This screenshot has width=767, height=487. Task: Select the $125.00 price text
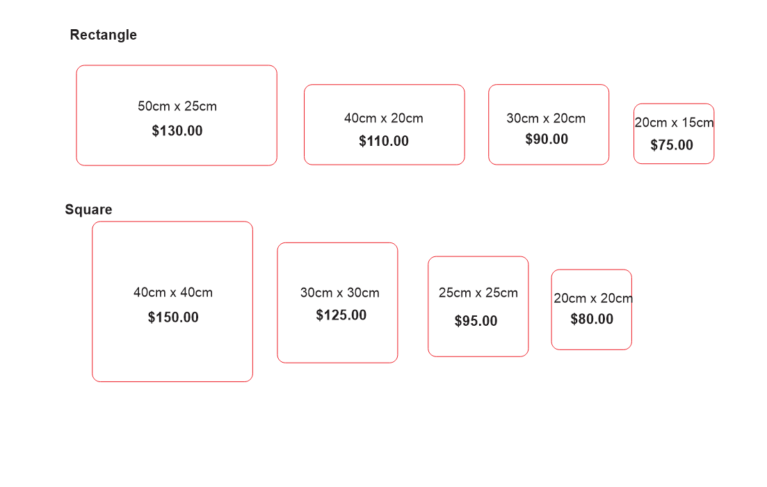point(341,315)
